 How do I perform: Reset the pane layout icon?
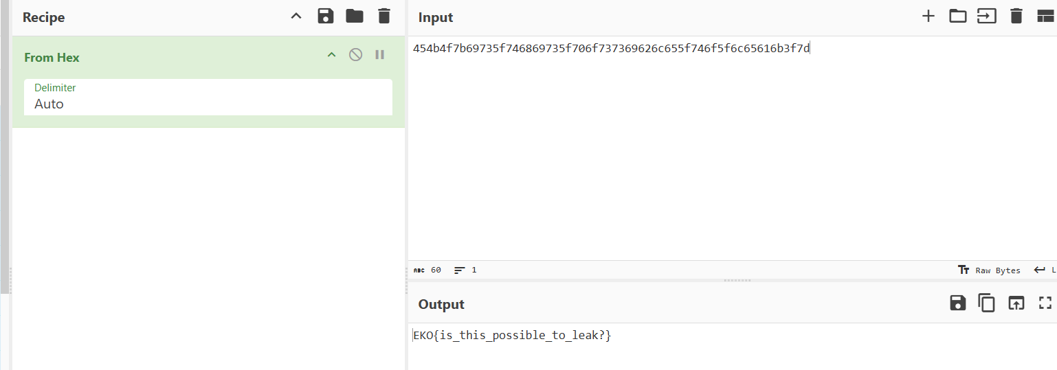tap(1045, 16)
